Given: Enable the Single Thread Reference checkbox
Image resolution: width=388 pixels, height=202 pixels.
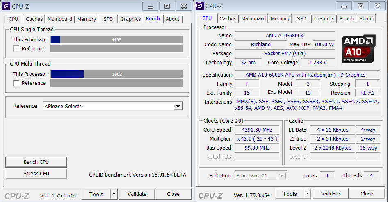Looking at the screenshot, I should pyautogui.click(x=16, y=49).
